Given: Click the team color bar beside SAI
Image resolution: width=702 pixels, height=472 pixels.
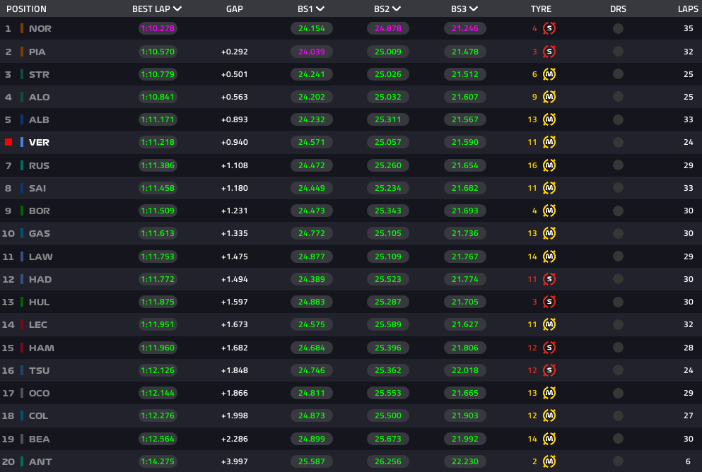Looking at the screenshot, I should (x=22, y=188).
